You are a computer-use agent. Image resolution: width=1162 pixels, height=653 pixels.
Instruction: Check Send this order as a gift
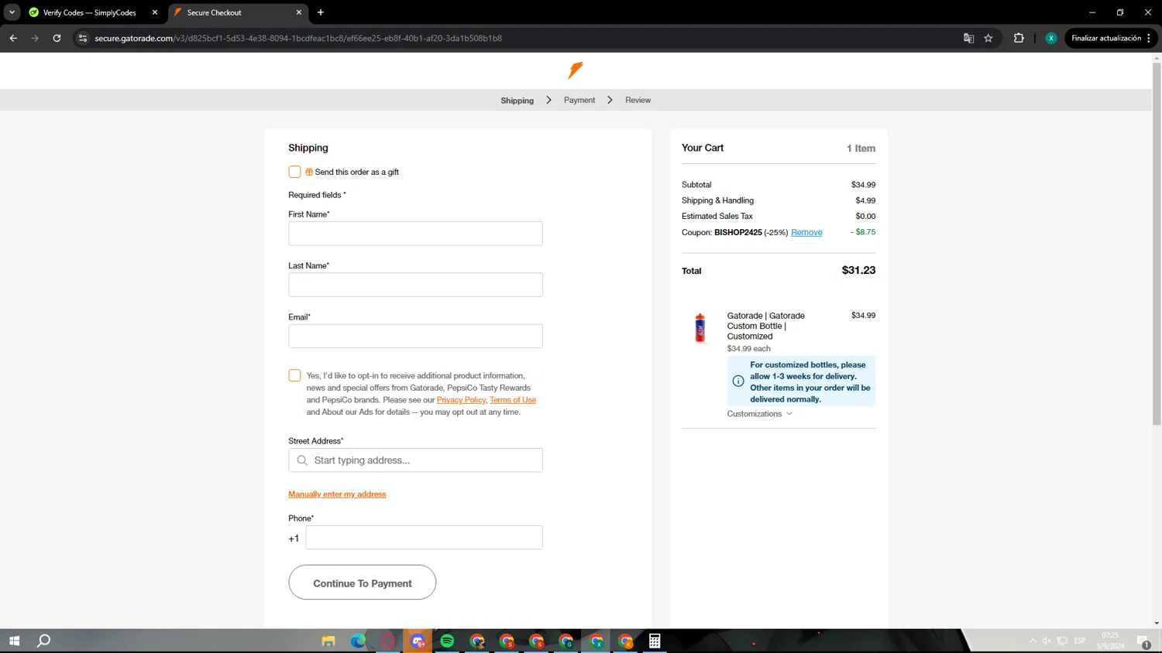[x=294, y=172]
